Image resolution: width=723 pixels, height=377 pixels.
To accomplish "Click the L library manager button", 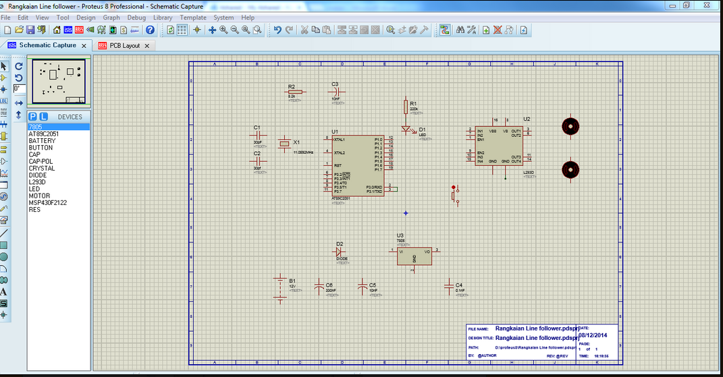I will coord(43,117).
